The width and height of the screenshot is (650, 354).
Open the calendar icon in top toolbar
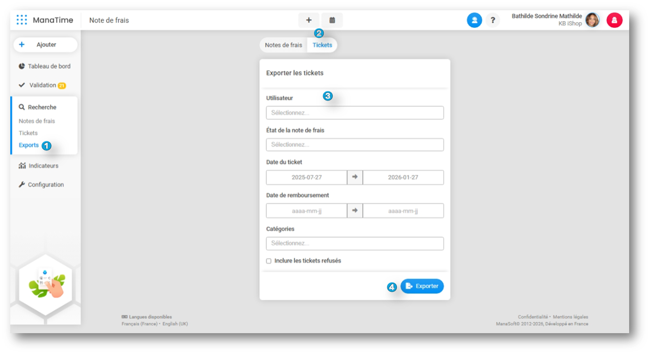[x=332, y=20]
